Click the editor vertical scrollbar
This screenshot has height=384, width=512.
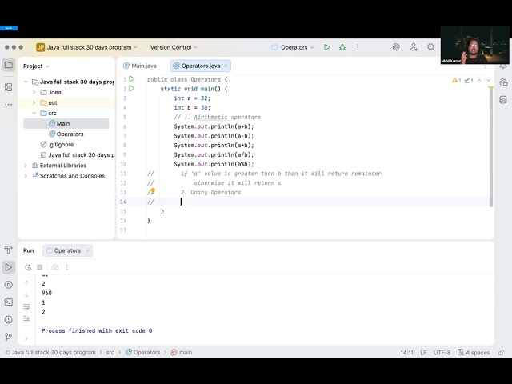490,147
